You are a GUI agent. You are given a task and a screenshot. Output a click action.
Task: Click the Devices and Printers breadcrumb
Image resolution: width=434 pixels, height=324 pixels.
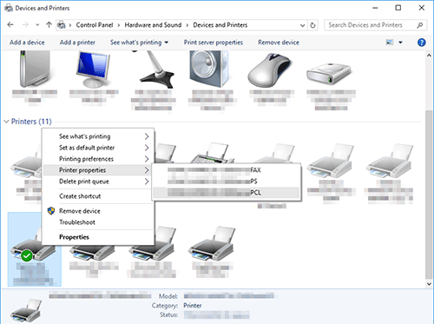click(x=220, y=25)
